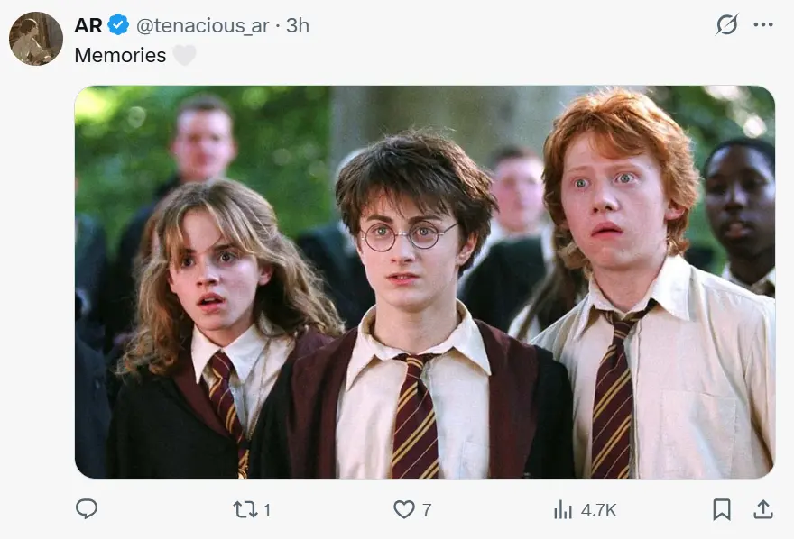Click the repost count 1

pyautogui.click(x=267, y=510)
